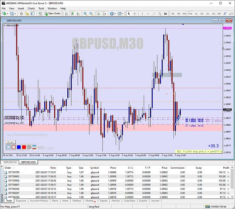Expand the Profiles dropdown arrow

pyautogui.click(x=15, y=14)
